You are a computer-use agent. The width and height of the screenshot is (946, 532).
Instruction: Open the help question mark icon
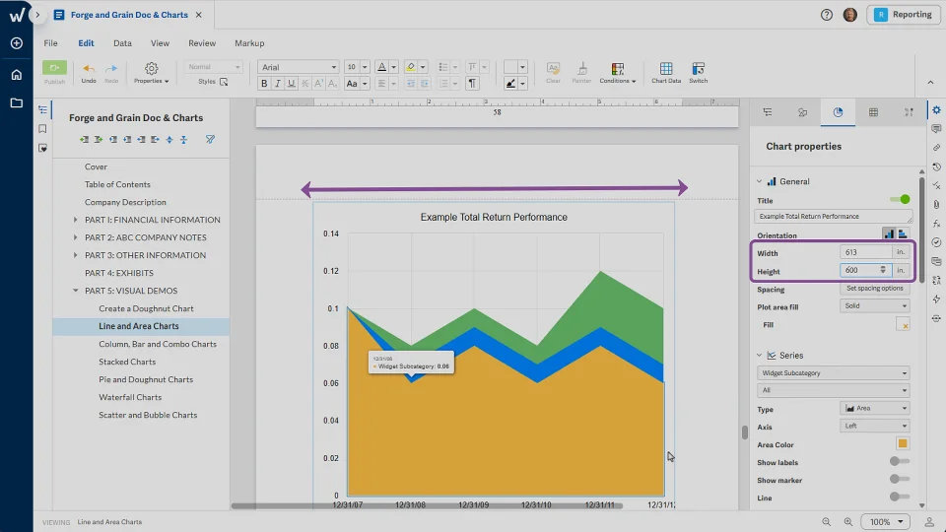tap(827, 15)
